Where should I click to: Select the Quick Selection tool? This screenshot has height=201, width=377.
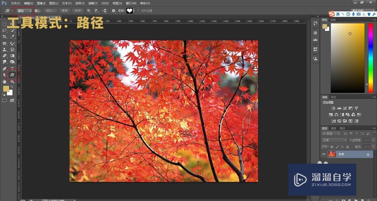click(x=12, y=30)
